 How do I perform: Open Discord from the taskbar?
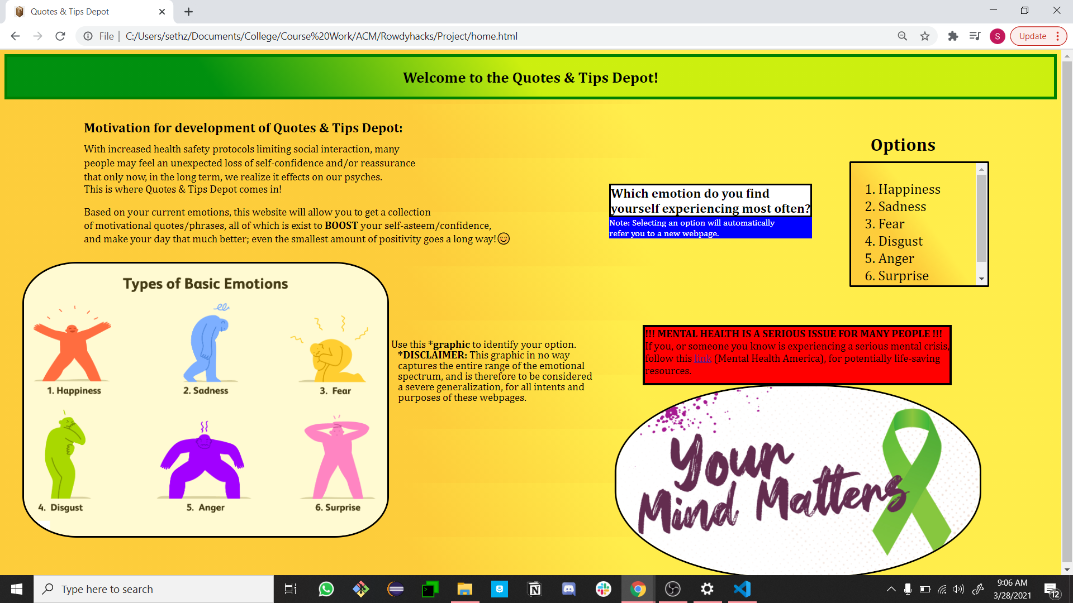[568, 589]
